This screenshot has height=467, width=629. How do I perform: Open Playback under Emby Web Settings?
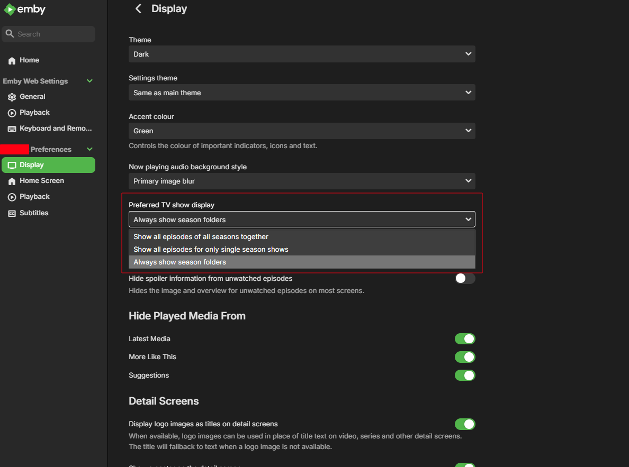click(34, 113)
